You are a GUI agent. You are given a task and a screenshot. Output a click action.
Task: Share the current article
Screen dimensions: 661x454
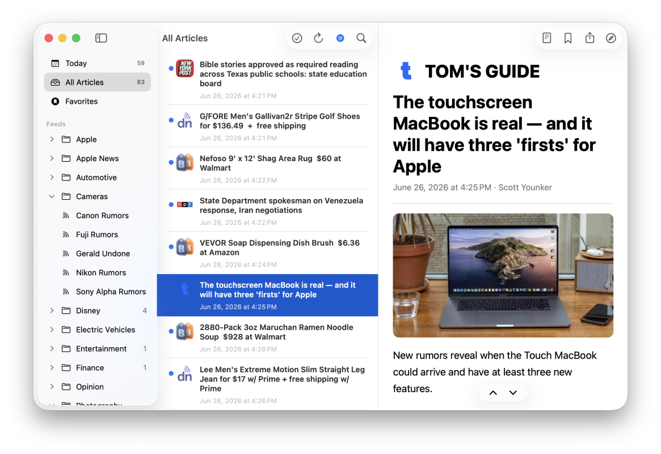point(590,37)
